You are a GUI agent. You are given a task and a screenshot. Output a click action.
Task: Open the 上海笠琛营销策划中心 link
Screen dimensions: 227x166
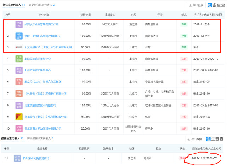pyautogui.click(x=38, y=59)
